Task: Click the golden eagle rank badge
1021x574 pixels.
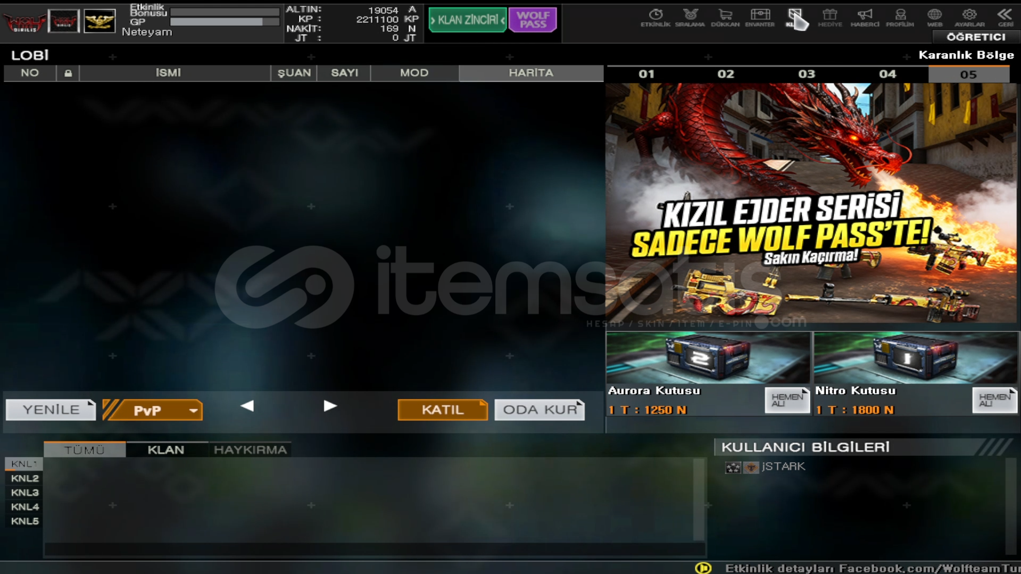Action: point(99,21)
